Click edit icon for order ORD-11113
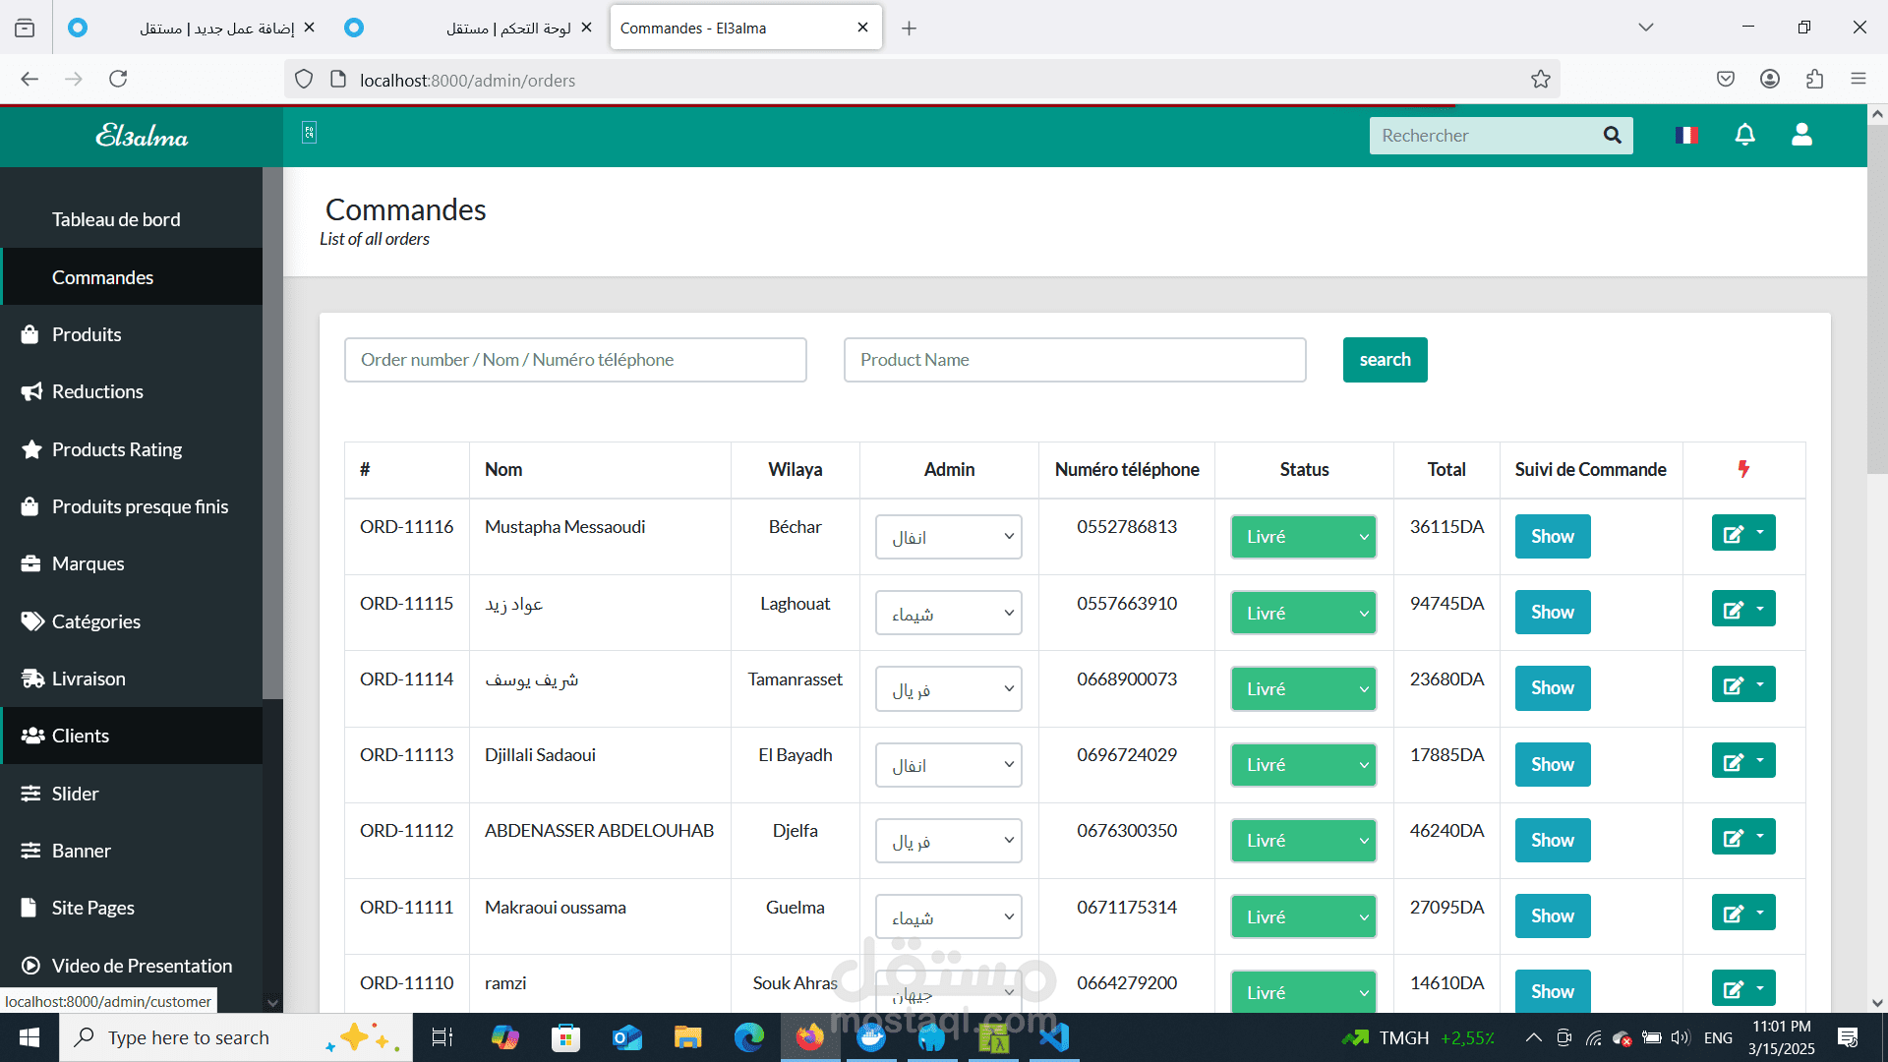This screenshot has height=1062, width=1888. coord(1734,761)
